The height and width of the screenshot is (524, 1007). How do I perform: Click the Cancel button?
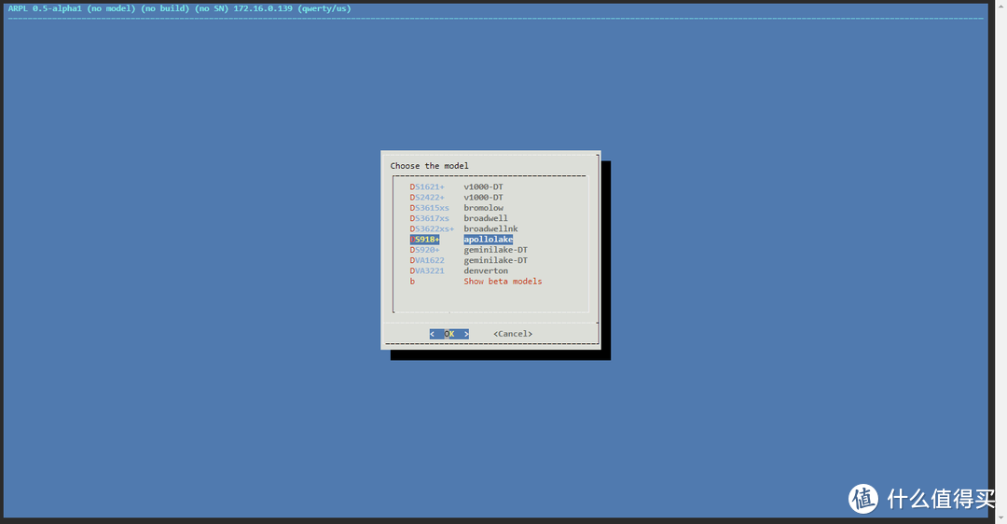coord(513,334)
